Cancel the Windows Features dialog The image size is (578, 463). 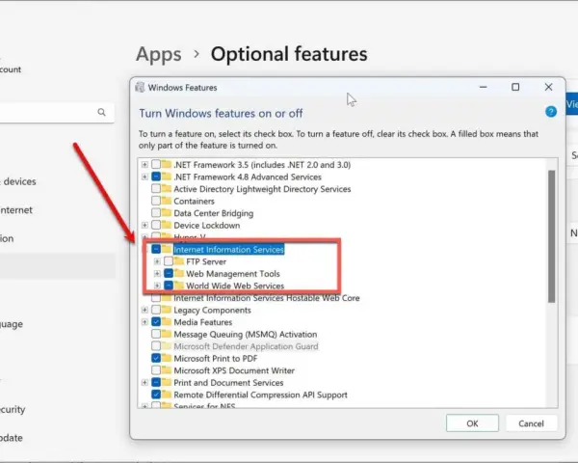click(531, 423)
